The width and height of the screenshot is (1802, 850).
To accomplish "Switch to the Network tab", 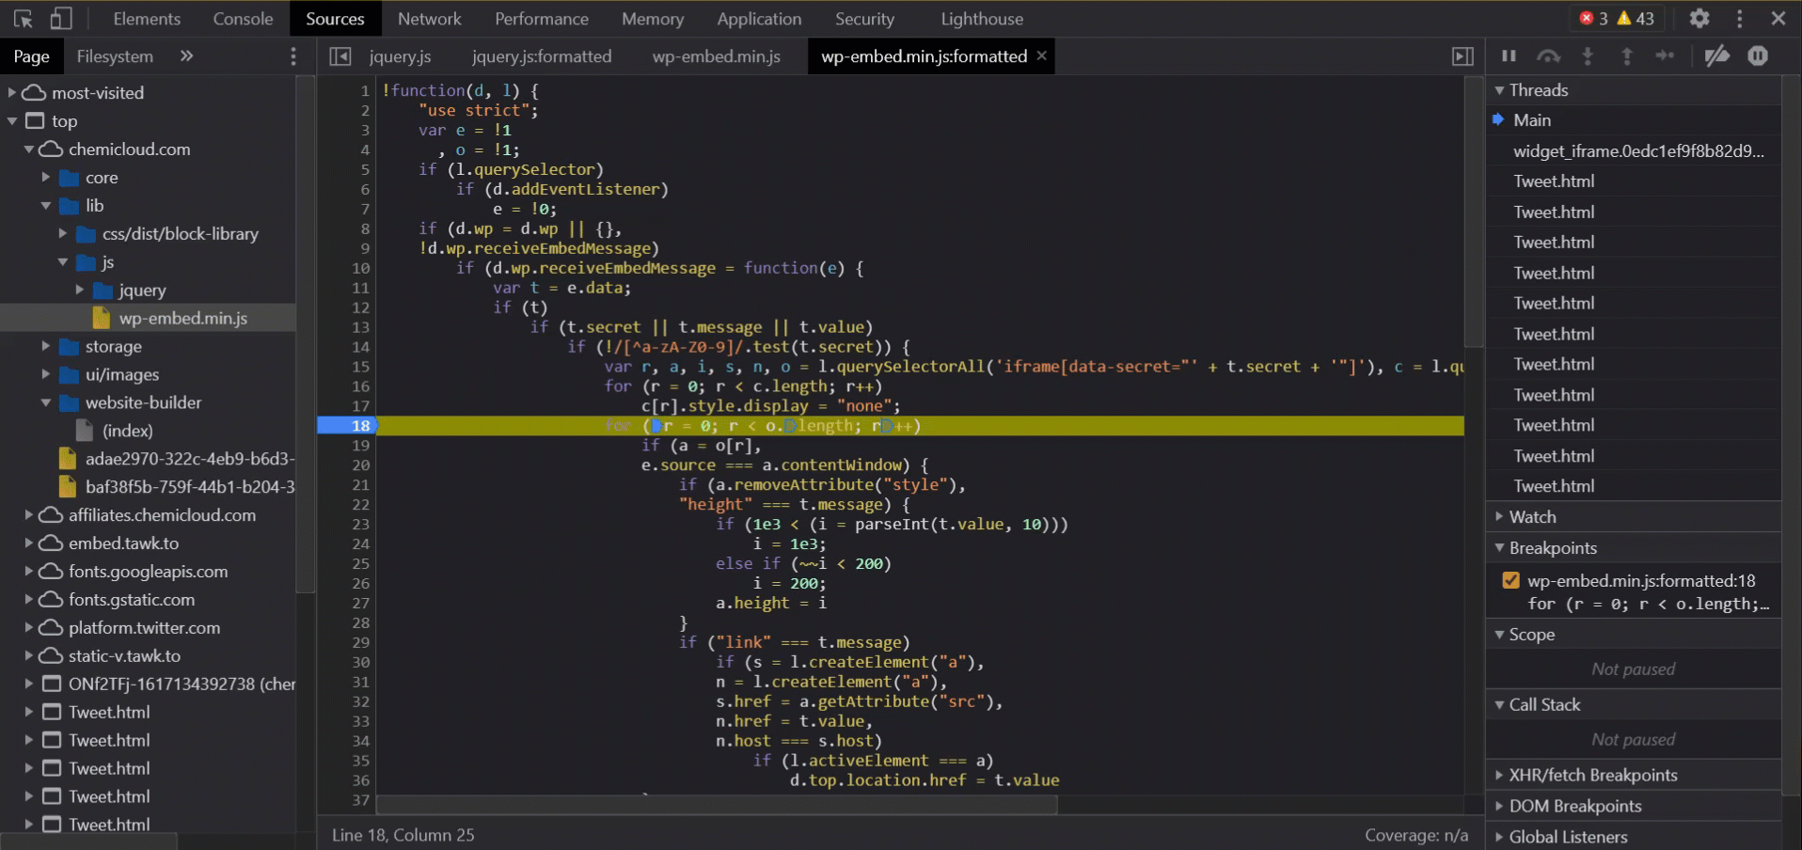I will coord(429,19).
